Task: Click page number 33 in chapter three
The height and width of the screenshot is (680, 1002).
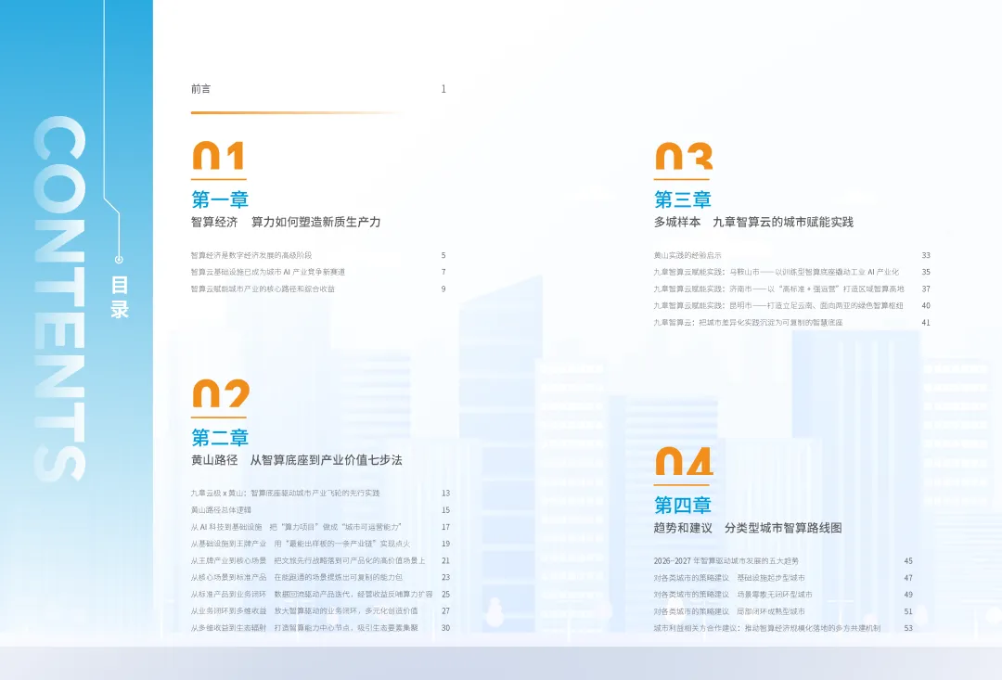Action: click(x=926, y=255)
